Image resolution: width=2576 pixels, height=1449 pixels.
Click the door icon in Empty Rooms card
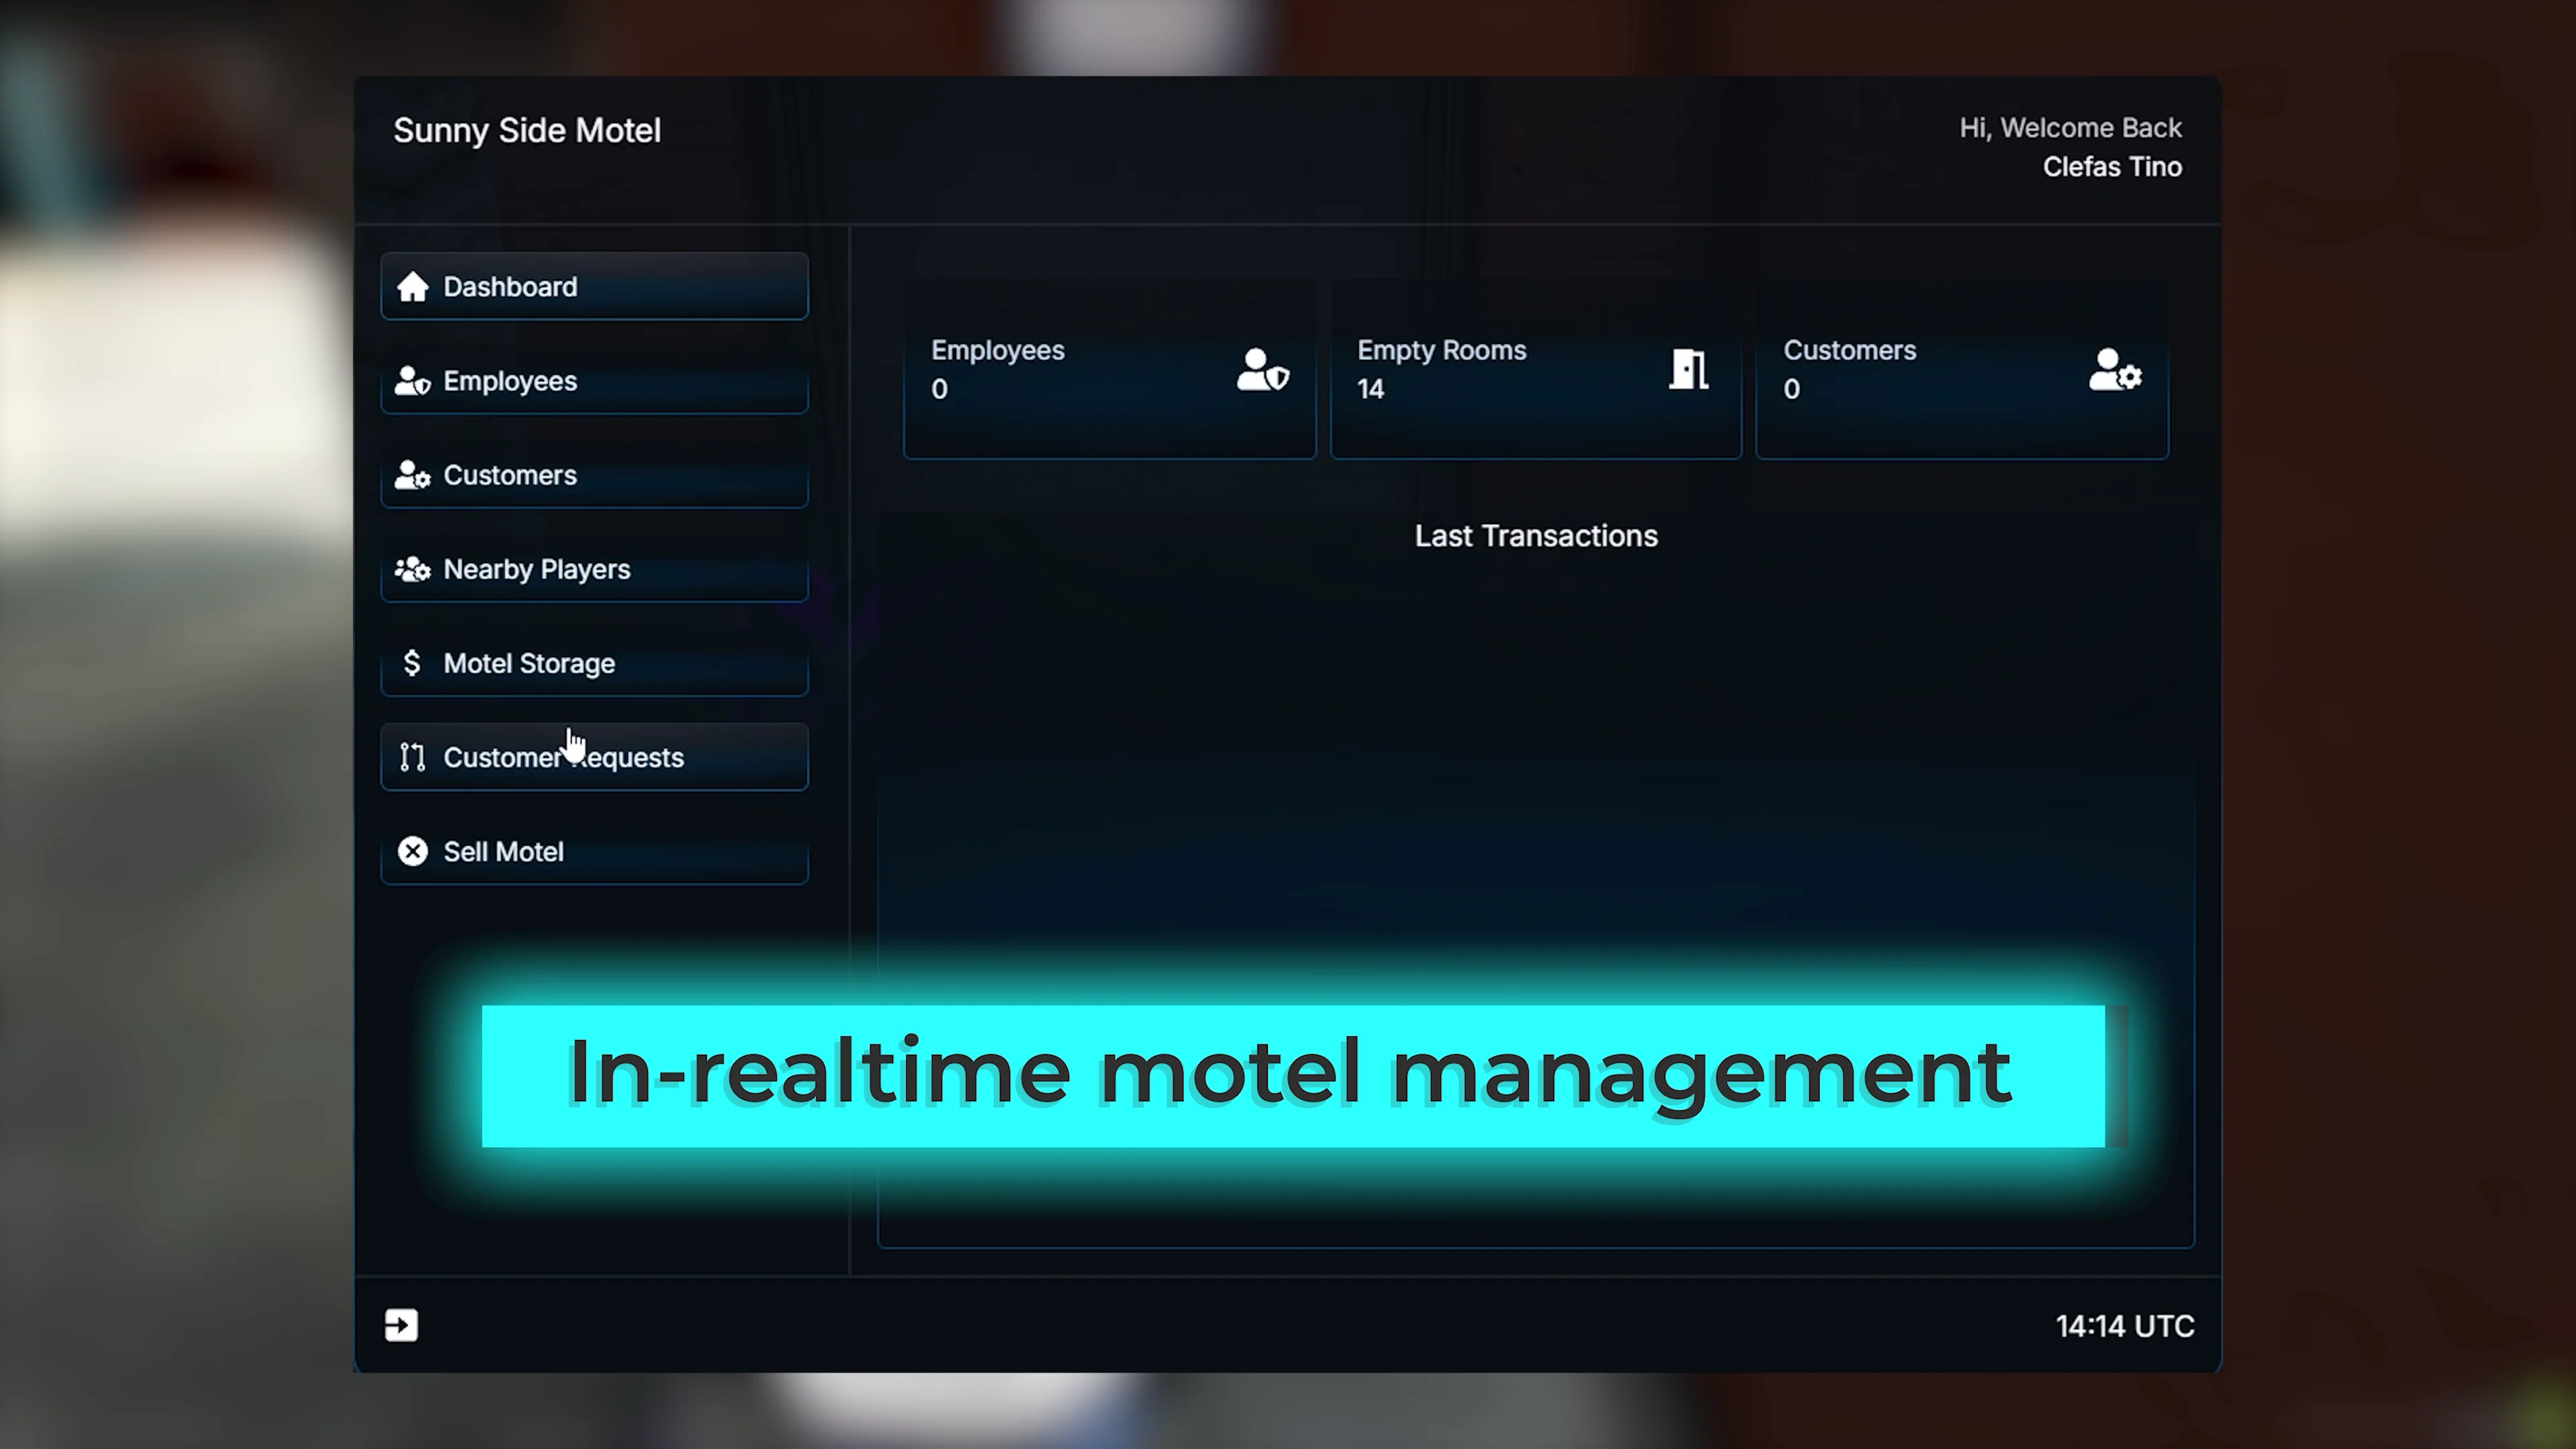point(1688,369)
